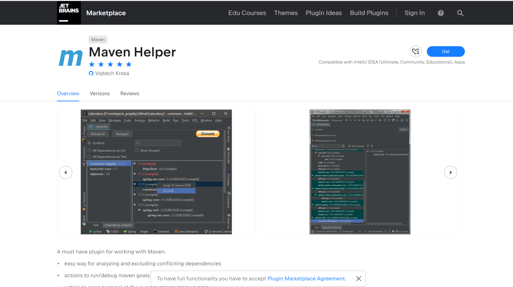Open the Marketplace search magnifier

[460, 13]
